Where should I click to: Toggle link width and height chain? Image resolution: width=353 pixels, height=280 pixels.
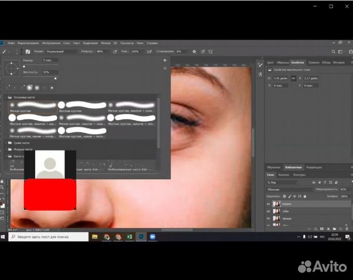tap(293, 78)
